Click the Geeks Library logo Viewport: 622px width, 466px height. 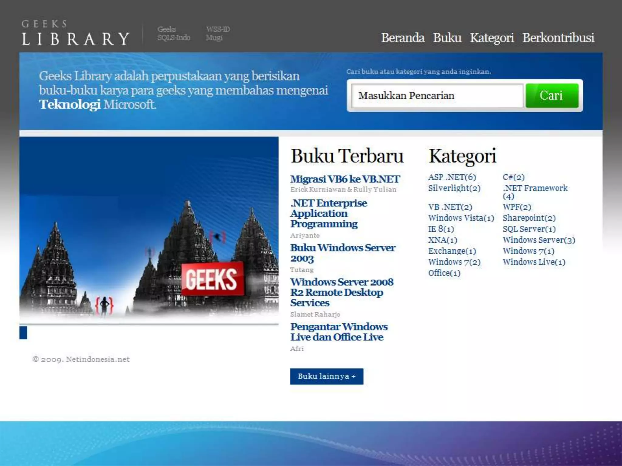[75, 33]
